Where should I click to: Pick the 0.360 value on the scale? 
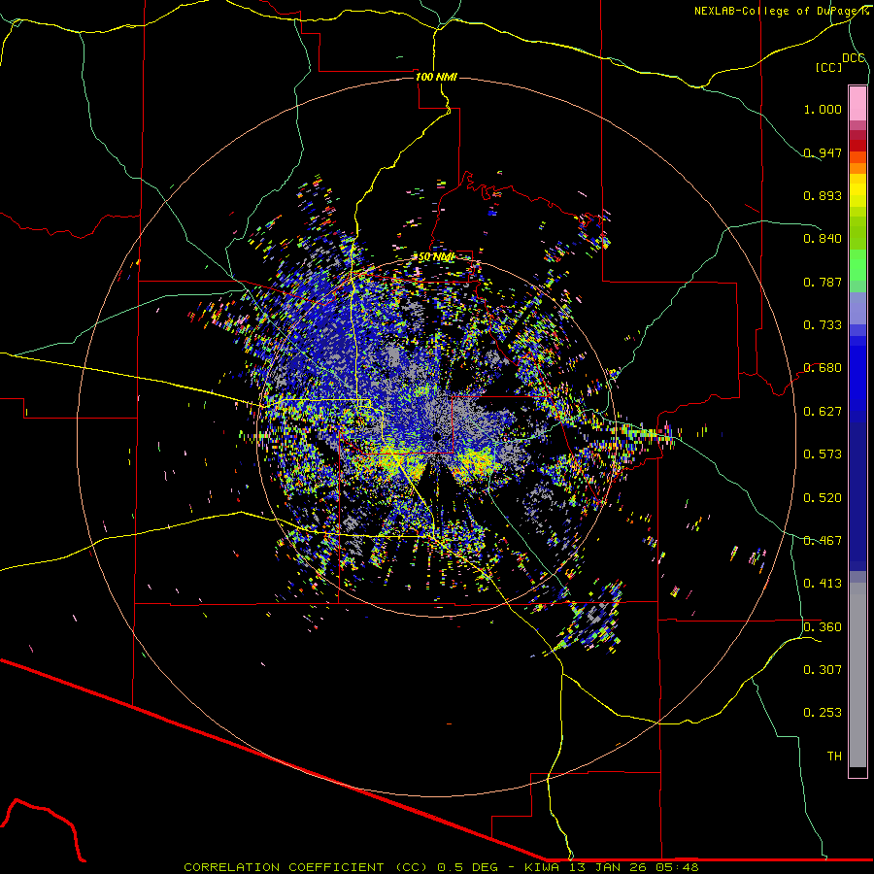(x=823, y=627)
